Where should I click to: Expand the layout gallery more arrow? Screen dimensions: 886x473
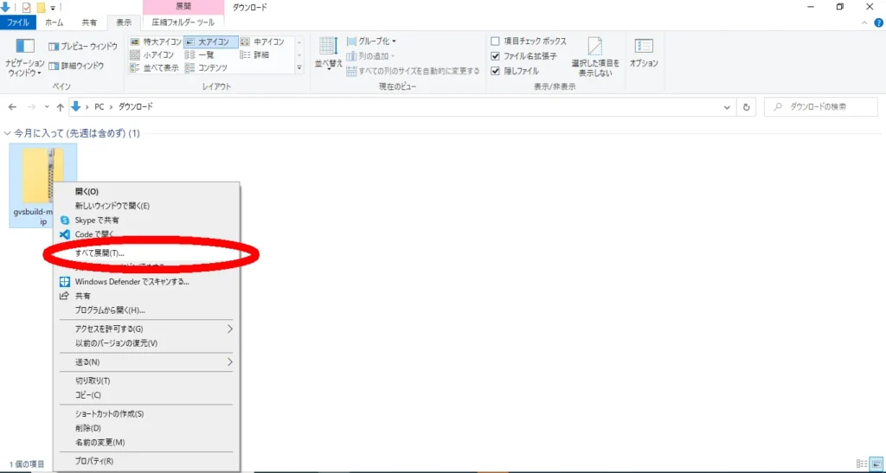click(x=299, y=67)
